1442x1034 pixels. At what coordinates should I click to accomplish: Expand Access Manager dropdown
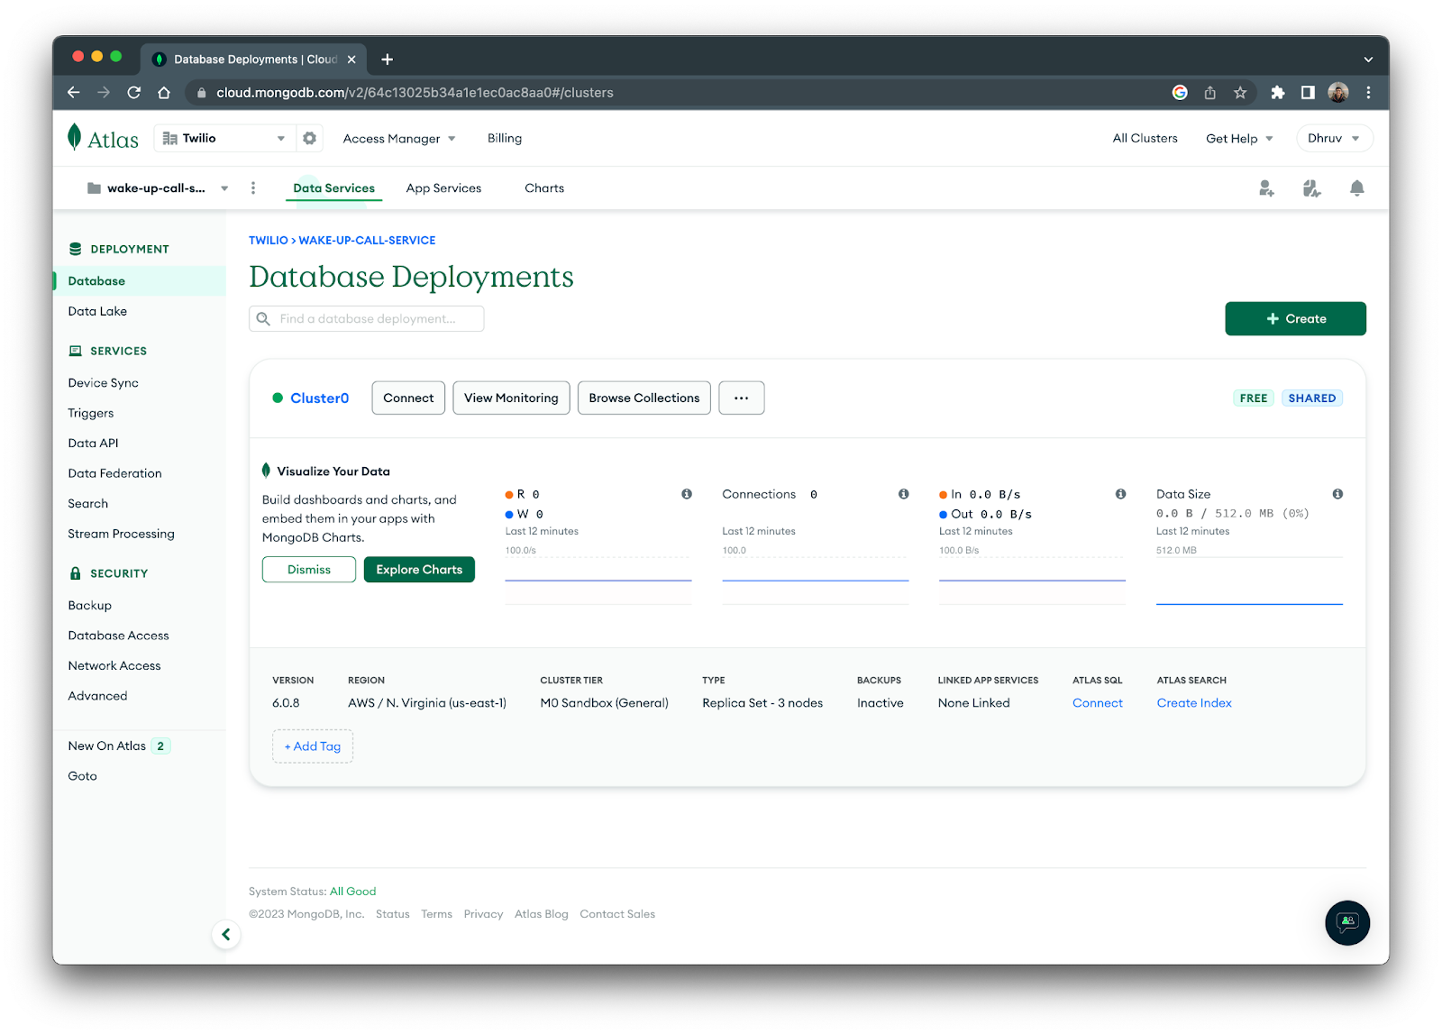point(399,138)
